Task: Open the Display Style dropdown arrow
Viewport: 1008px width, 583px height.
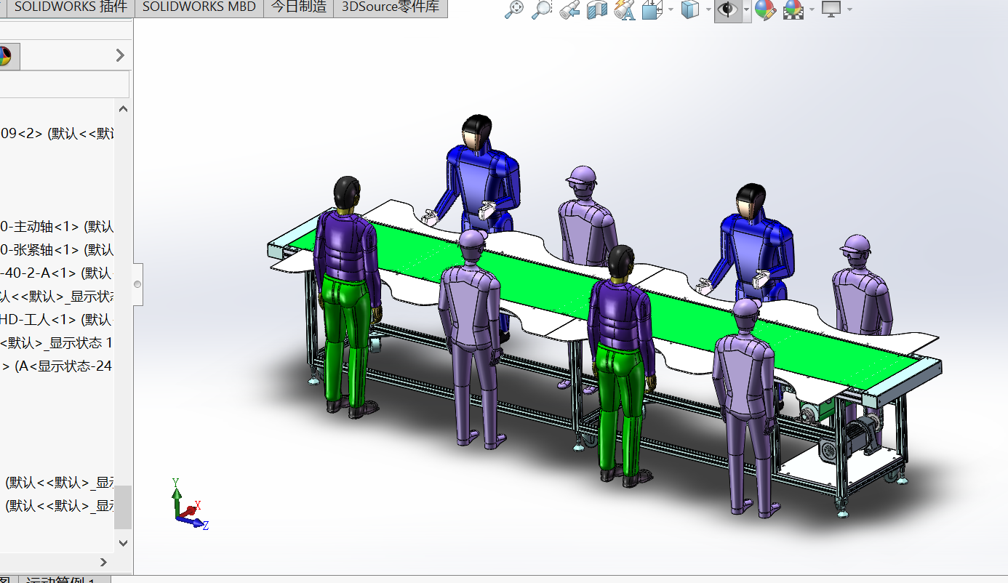Action: point(708,10)
